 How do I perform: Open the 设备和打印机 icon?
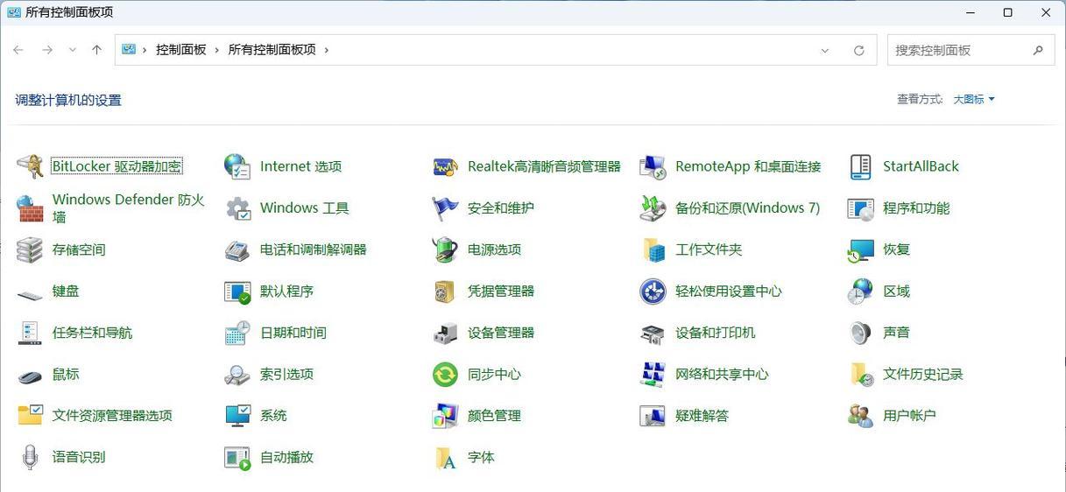click(653, 333)
